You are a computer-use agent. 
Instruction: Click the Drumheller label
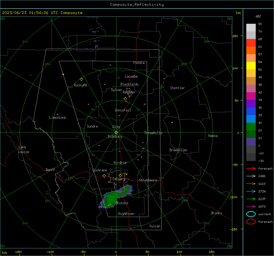[178, 150]
